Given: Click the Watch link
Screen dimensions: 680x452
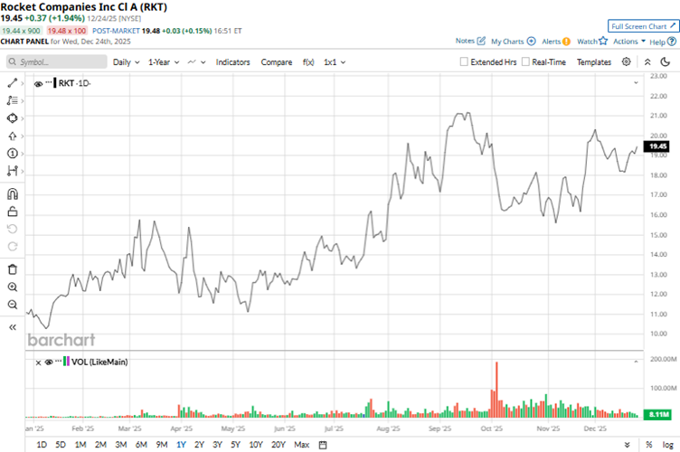Looking at the screenshot, I should [587, 42].
